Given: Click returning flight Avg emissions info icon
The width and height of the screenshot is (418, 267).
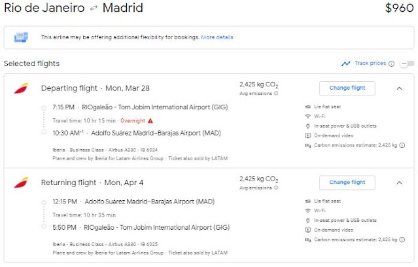Looking at the screenshot, I should [x=275, y=187].
